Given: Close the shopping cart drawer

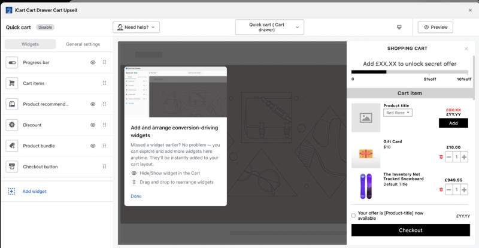Looking at the screenshot, I should tap(466, 49).
